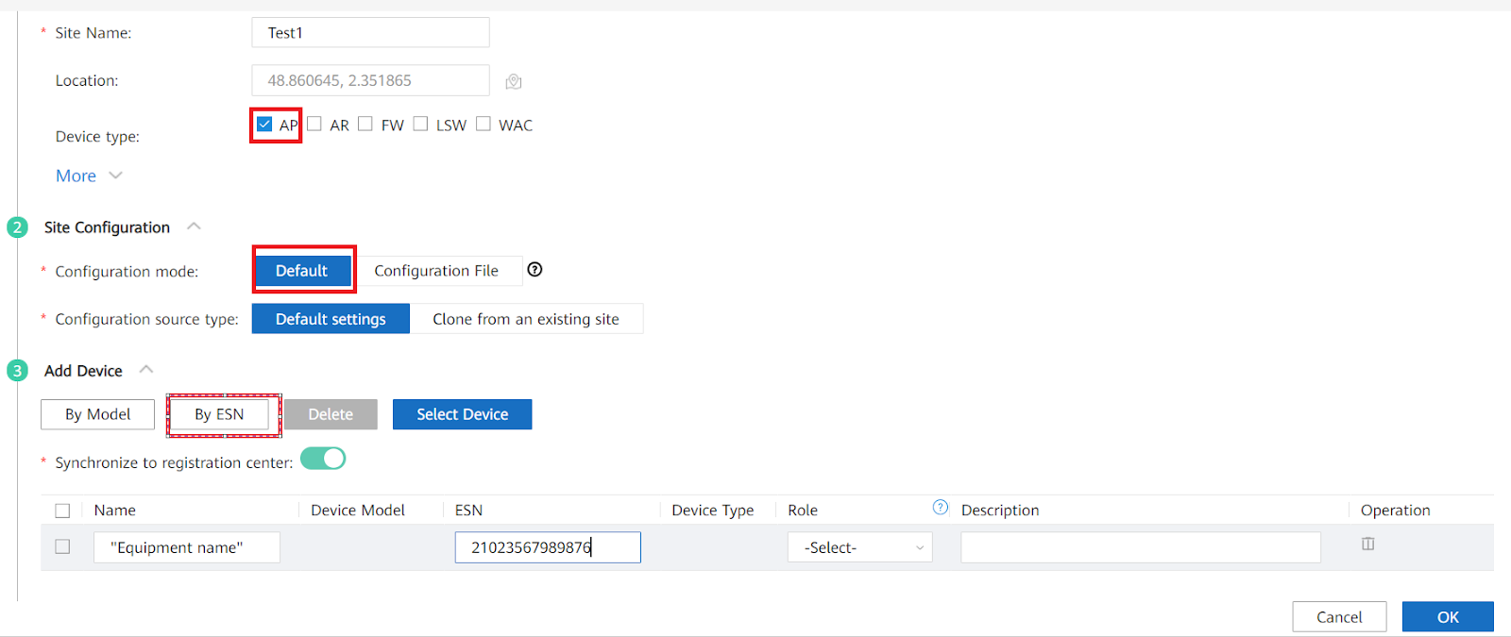Click the configuration mode help icon

tap(535, 270)
